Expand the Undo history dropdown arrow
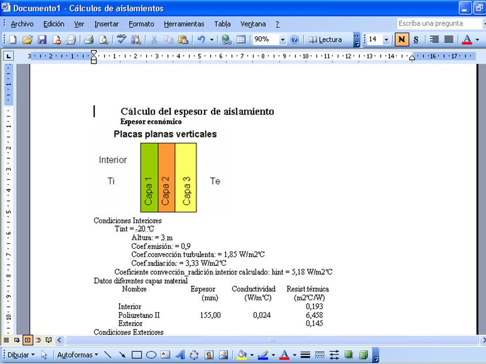 tap(212, 39)
